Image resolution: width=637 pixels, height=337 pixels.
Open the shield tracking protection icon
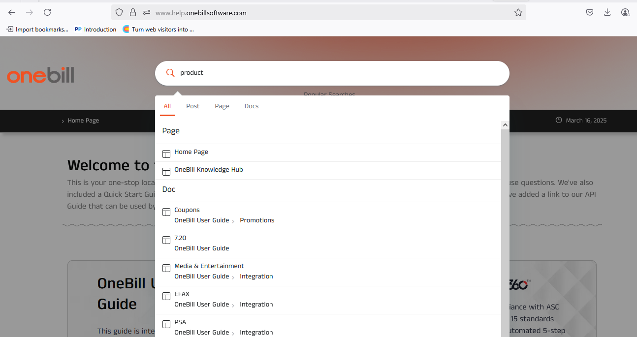point(119,13)
